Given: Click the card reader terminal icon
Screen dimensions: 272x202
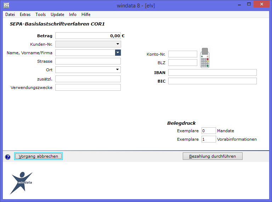Looking at the screenshot, I should pyautogui.click(x=205, y=58).
